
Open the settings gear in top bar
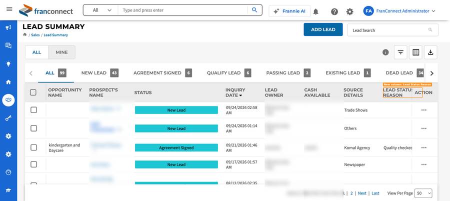[x=349, y=11]
